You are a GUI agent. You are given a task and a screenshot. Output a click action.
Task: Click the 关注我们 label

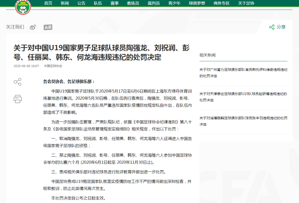pyautogui.click(x=15, y=27)
